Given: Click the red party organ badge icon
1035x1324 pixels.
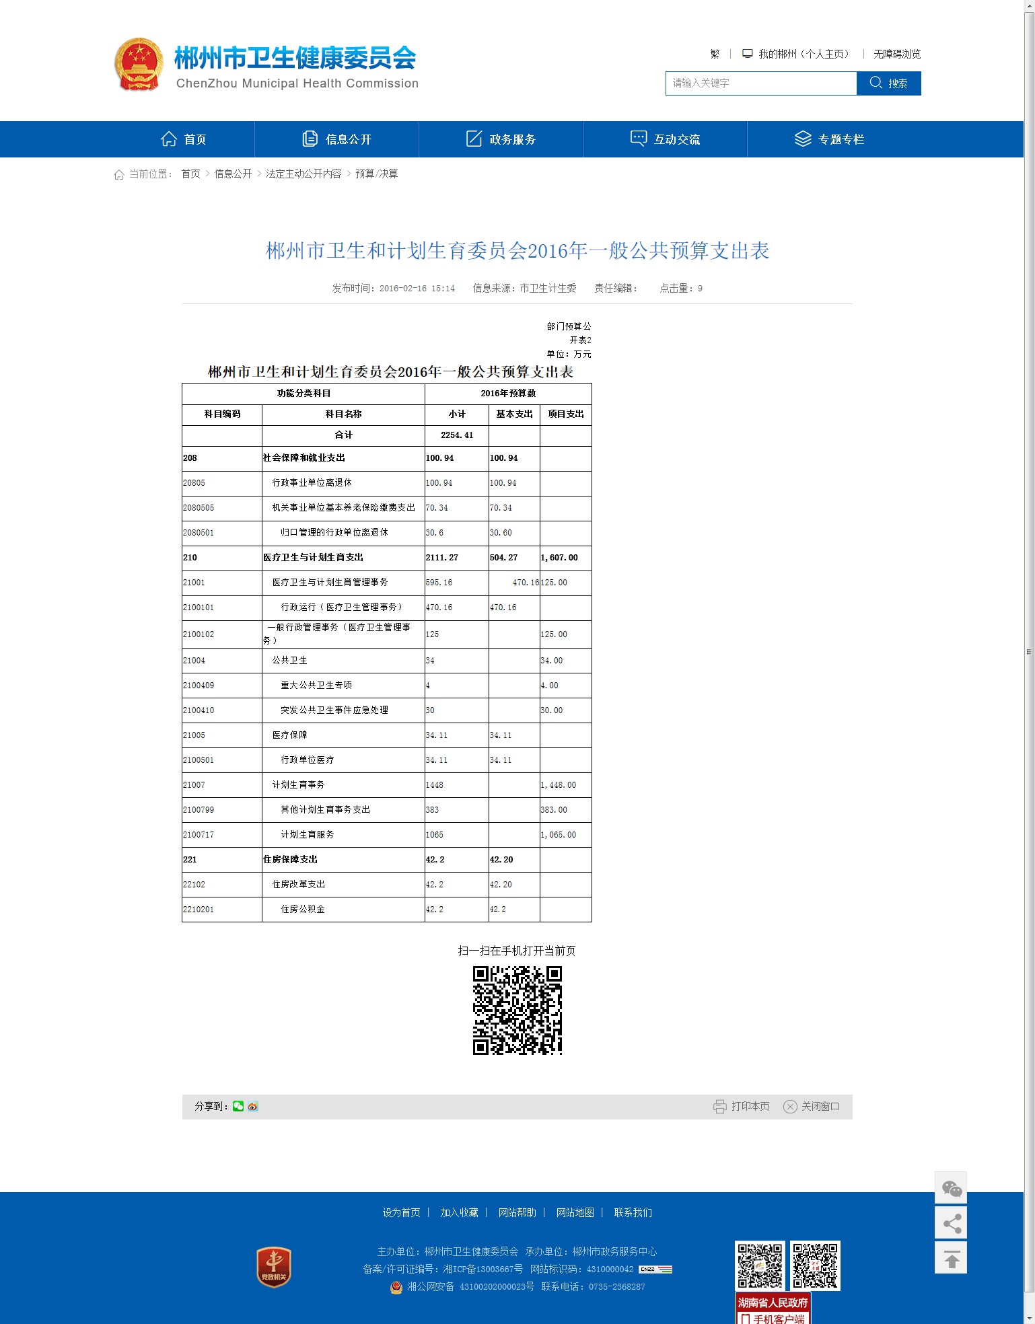Looking at the screenshot, I should coord(274,1267).
